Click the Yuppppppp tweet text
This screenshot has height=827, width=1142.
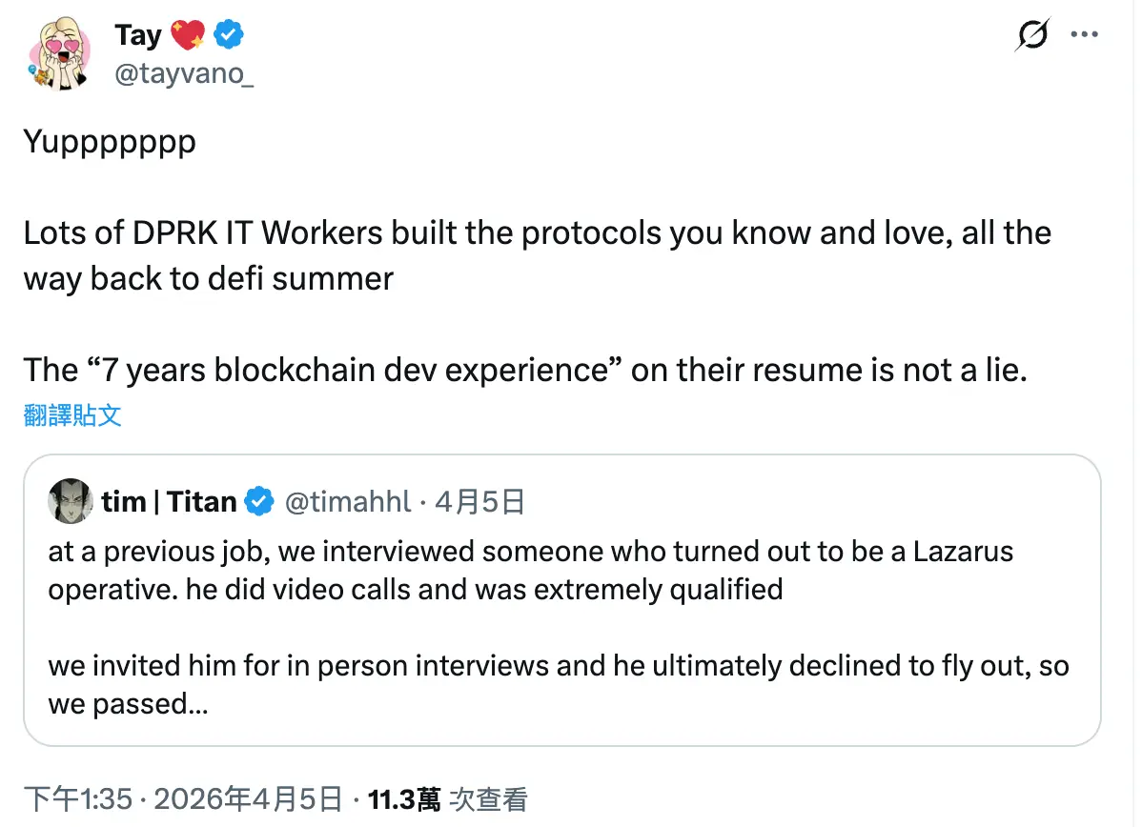tap(108, 142)
